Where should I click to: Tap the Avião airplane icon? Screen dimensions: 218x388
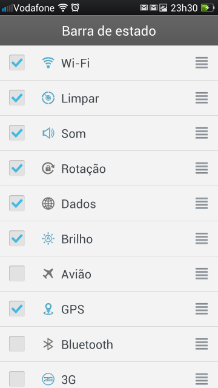[x=48, y=273]
